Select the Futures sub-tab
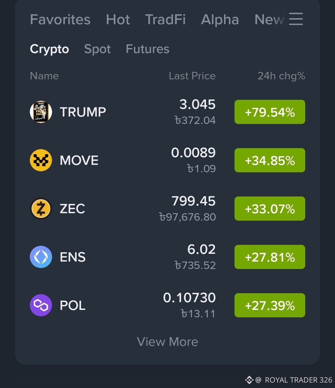The width and height of the screenshot is (335, 388). pos(148,49)
